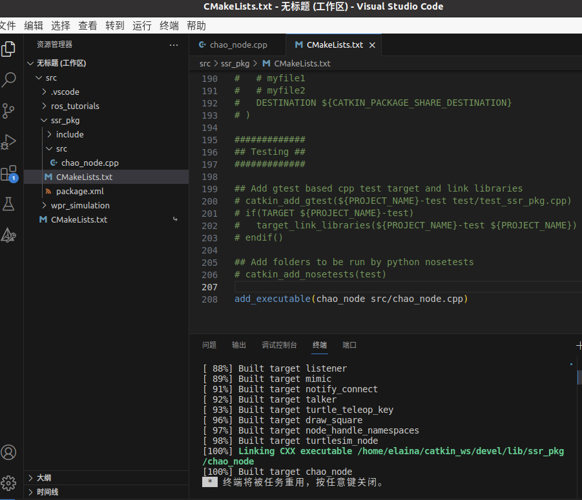Open the CMake tools icon in activity bar
The width and height of the screenshot is (582, 500).
pyautogui.click(x=8, y=235)
